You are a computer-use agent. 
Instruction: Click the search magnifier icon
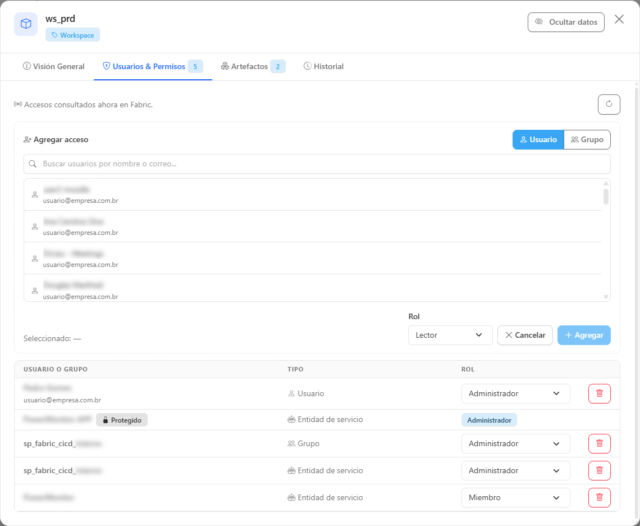pyautogui.click(x=33, y=164)
